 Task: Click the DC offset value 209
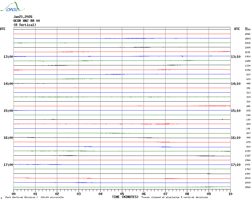point(248,124)
